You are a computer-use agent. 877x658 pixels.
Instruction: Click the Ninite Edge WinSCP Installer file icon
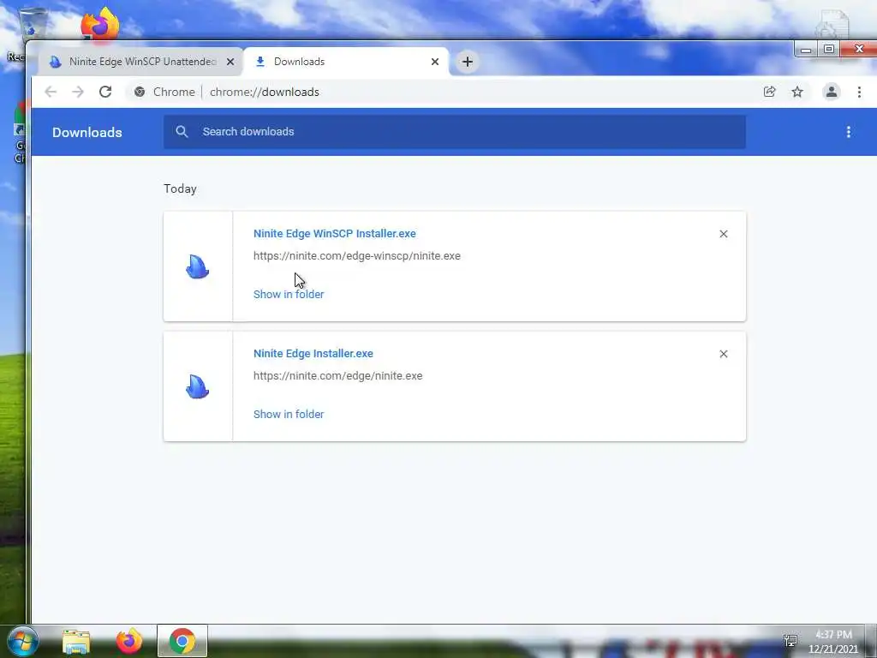(x=198, y=266)
